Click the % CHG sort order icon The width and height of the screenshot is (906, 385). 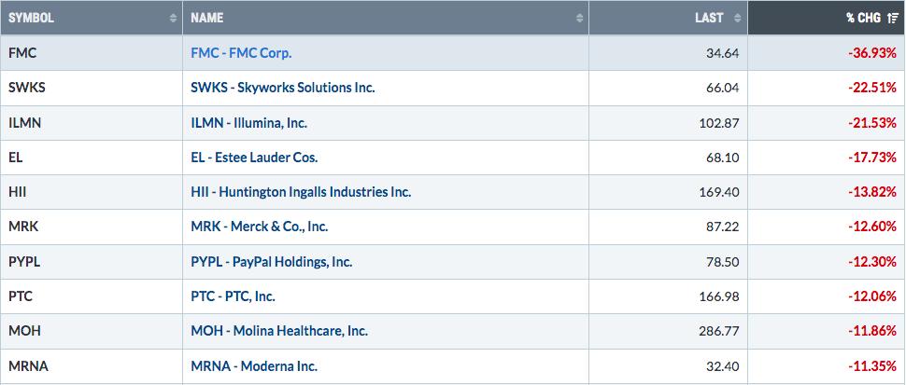click(893, 19)
